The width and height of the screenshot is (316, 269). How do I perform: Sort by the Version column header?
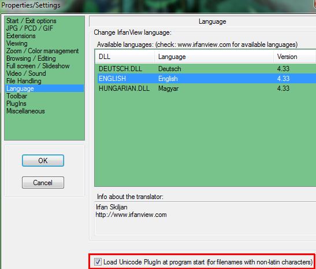coord(295,57)
